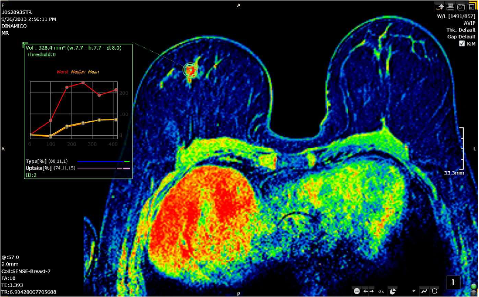Viewport: 479px width, 297px height.
Task: Click the AVIP rendering mode label
Action: click(469, 23)
